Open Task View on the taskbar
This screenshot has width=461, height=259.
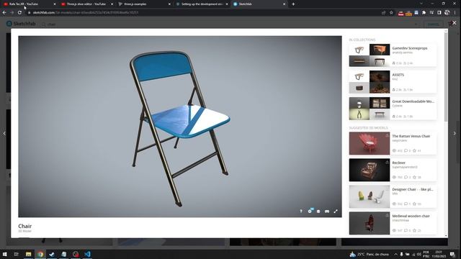point(17,254)
